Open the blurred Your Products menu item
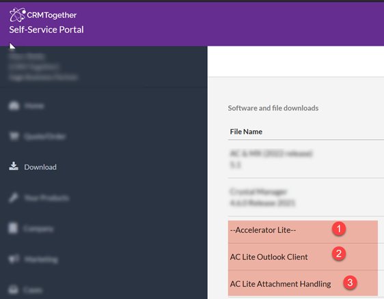Image resolution: width=384 pixels, height=299 pixels. coord(46,198)
